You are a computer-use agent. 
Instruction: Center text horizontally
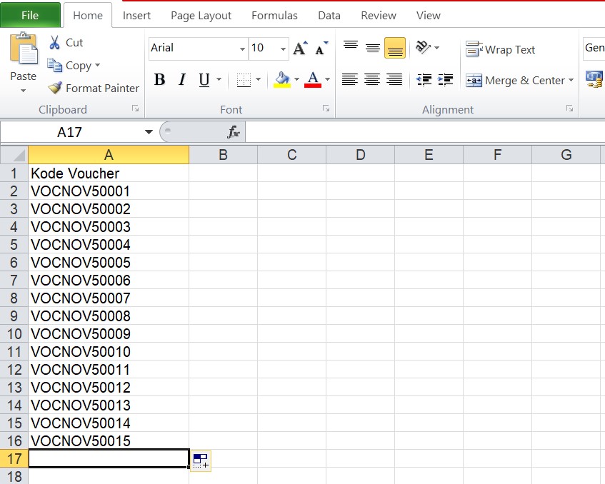[x=372, y=80]
